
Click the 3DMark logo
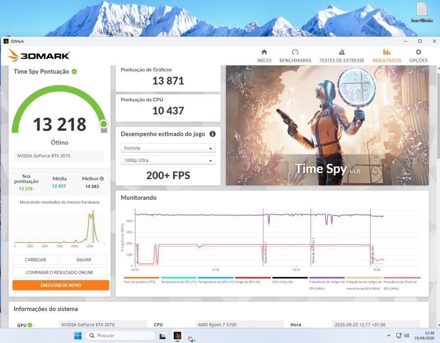[x=38, y=55]
